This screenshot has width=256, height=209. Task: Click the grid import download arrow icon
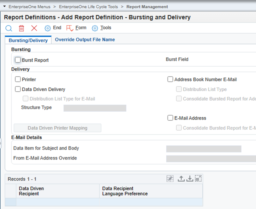tap(190, 179)
